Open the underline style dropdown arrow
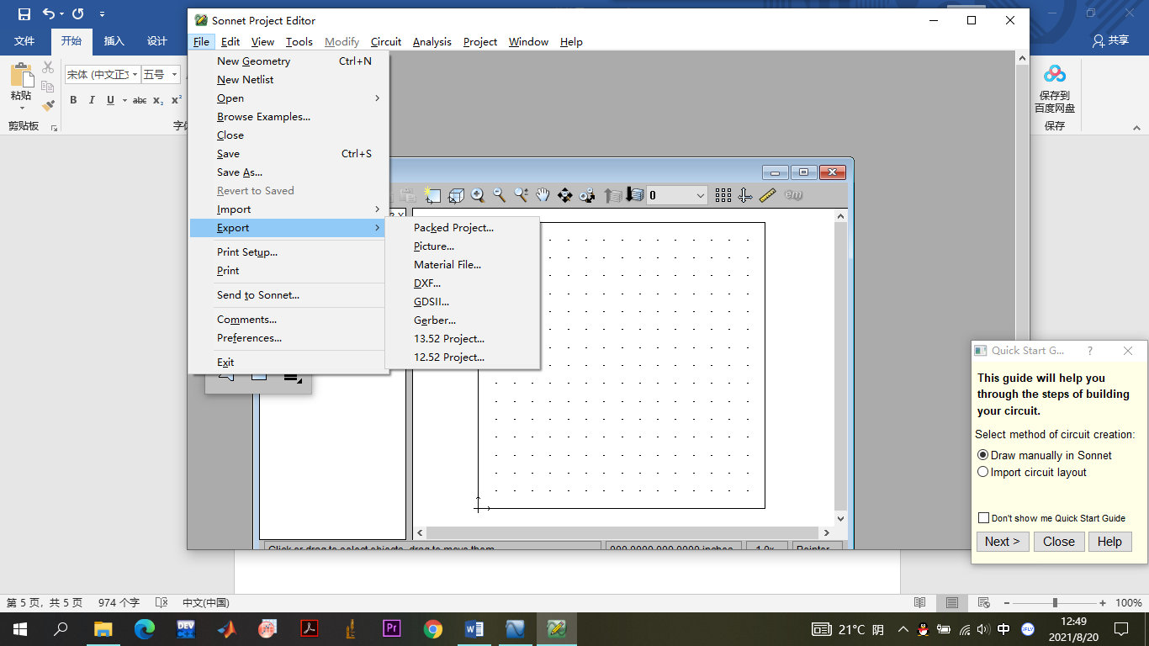The image size is (1149, 646). [124, 100]
